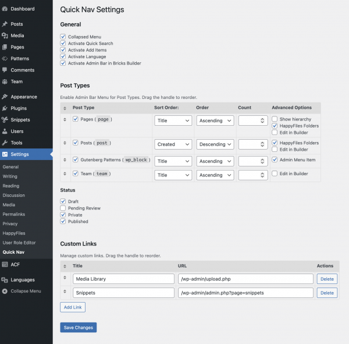This screenshot has width=349, height=344.
Task: Open Sort Order dropdown for Posts row
Action: click(x=173, y=144)
